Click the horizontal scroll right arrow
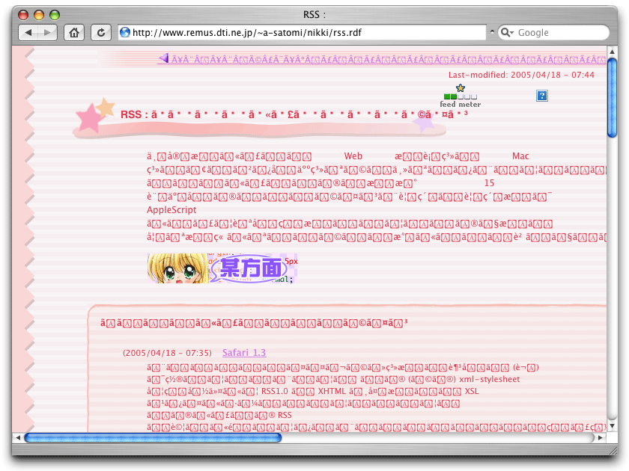The image size is (629, 471). [x=600, y=438]
